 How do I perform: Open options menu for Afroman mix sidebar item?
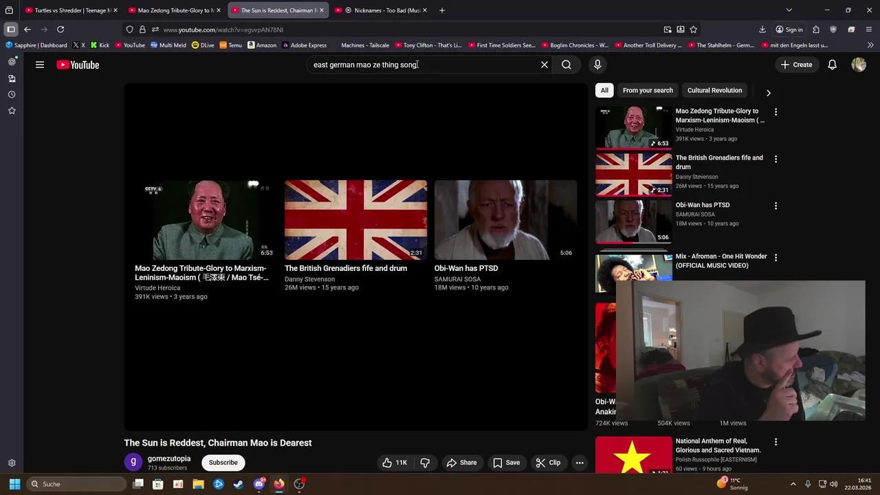click(x=775, y=257)
